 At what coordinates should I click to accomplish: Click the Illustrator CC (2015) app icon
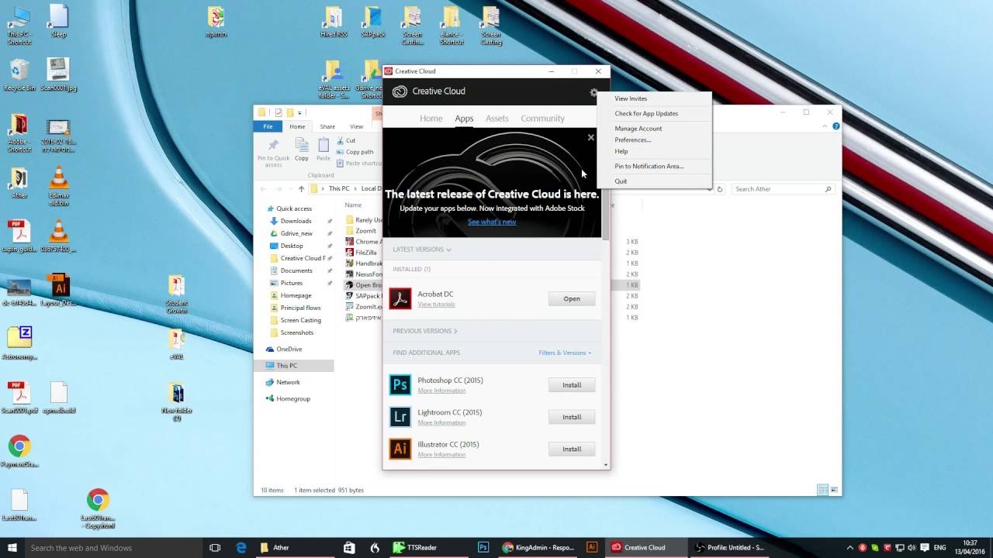pyautogui.click(x=400, y=449)
